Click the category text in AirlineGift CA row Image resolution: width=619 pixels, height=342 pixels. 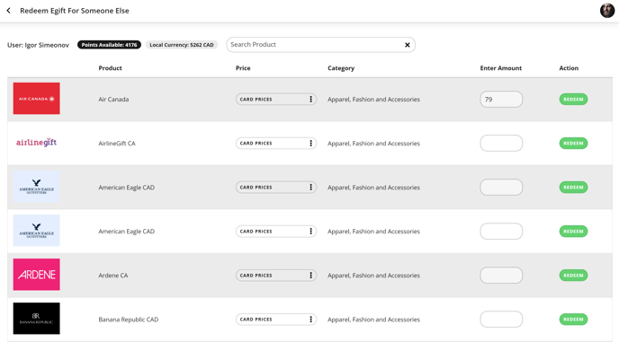(374, 144)
